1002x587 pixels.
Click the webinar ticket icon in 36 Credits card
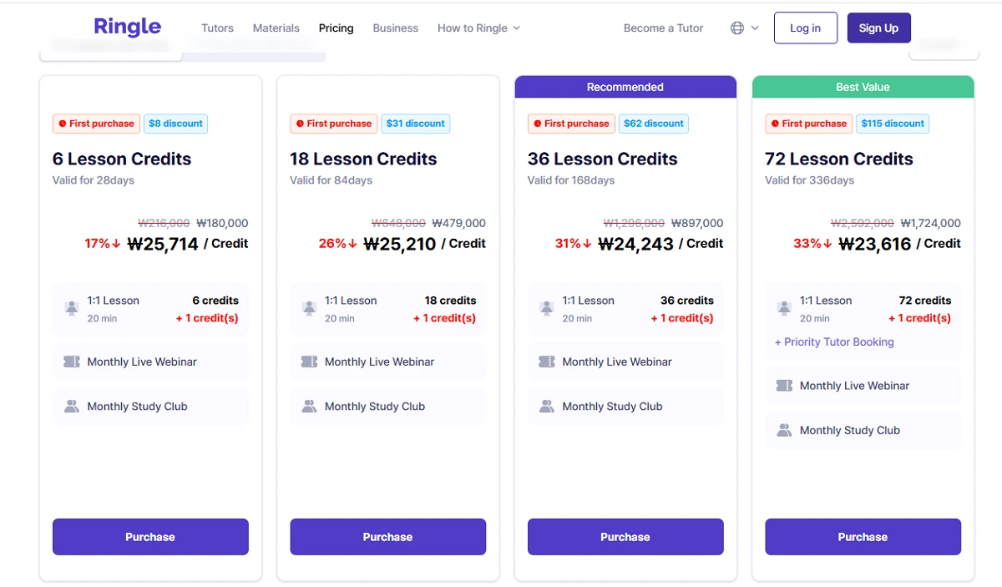pos(547,362)
